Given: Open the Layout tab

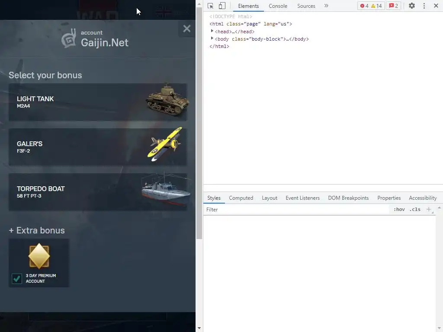Looking at the screenshot, I should pos(270,198).
